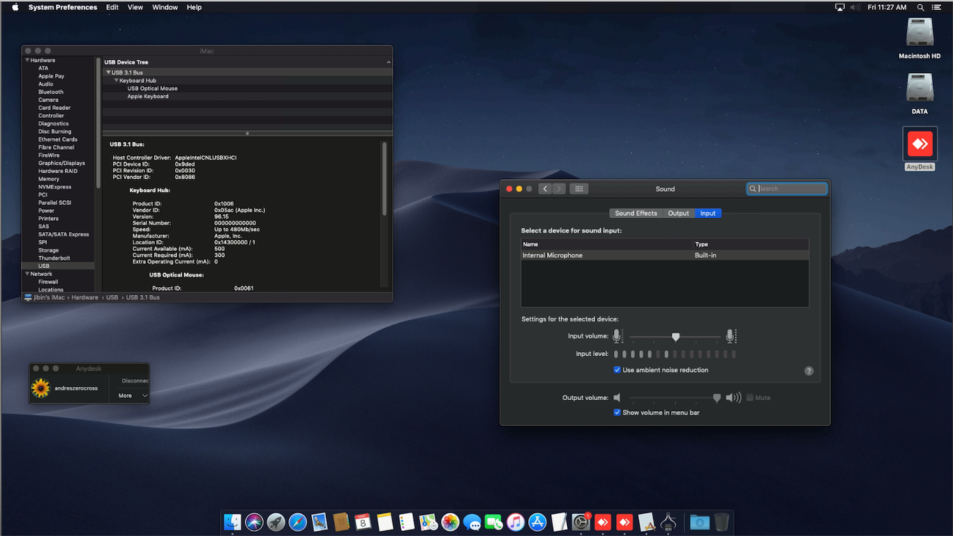The image size is (953, 536).
Task: Open Calendar icon in the Dock
Action: point(363,521)
